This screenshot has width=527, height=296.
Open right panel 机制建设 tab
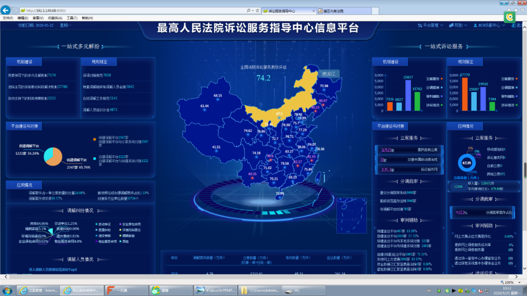click(390, 62)
